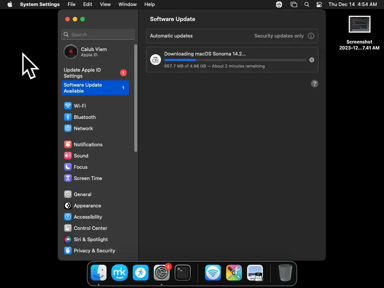
Task: Click Security updates only text
Action: (x=279, y=36)
